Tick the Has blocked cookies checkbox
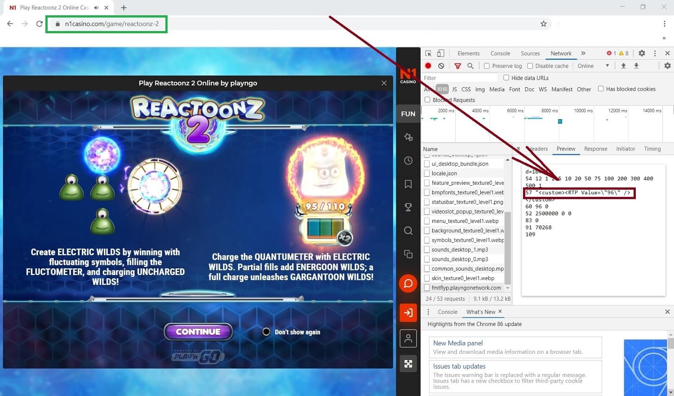 [x=600, y=89]
